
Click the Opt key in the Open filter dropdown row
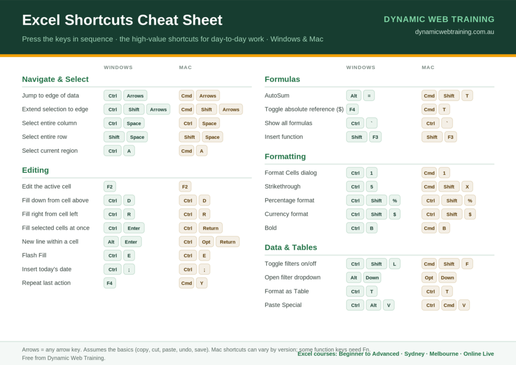[429, 278]
